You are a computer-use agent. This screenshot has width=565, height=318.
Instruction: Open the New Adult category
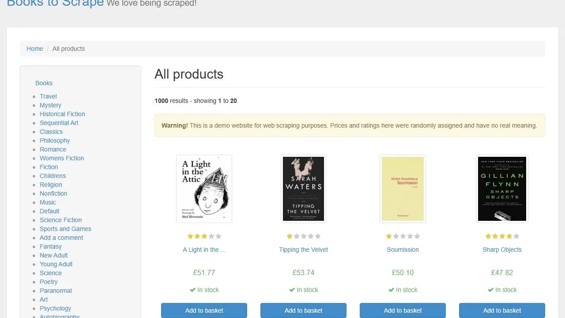point(54,255)
